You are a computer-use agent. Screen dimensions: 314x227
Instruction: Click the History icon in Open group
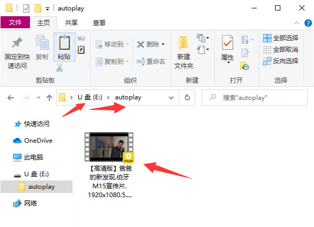click(244, 66)
